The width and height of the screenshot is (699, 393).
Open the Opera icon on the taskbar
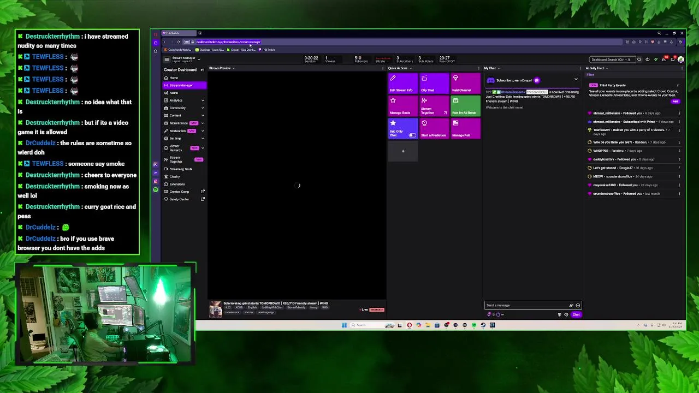coord(409,325)
